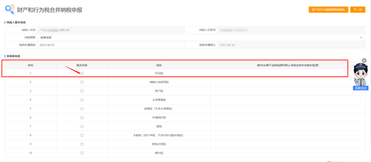Viewport: 371px width, 162px height.
Task: Check the 环境保护税 checkbox
Action: tap(82, 118)
